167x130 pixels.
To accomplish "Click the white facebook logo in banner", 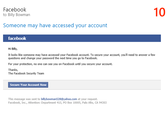I will pyautogui.click(x=17, y=38).
